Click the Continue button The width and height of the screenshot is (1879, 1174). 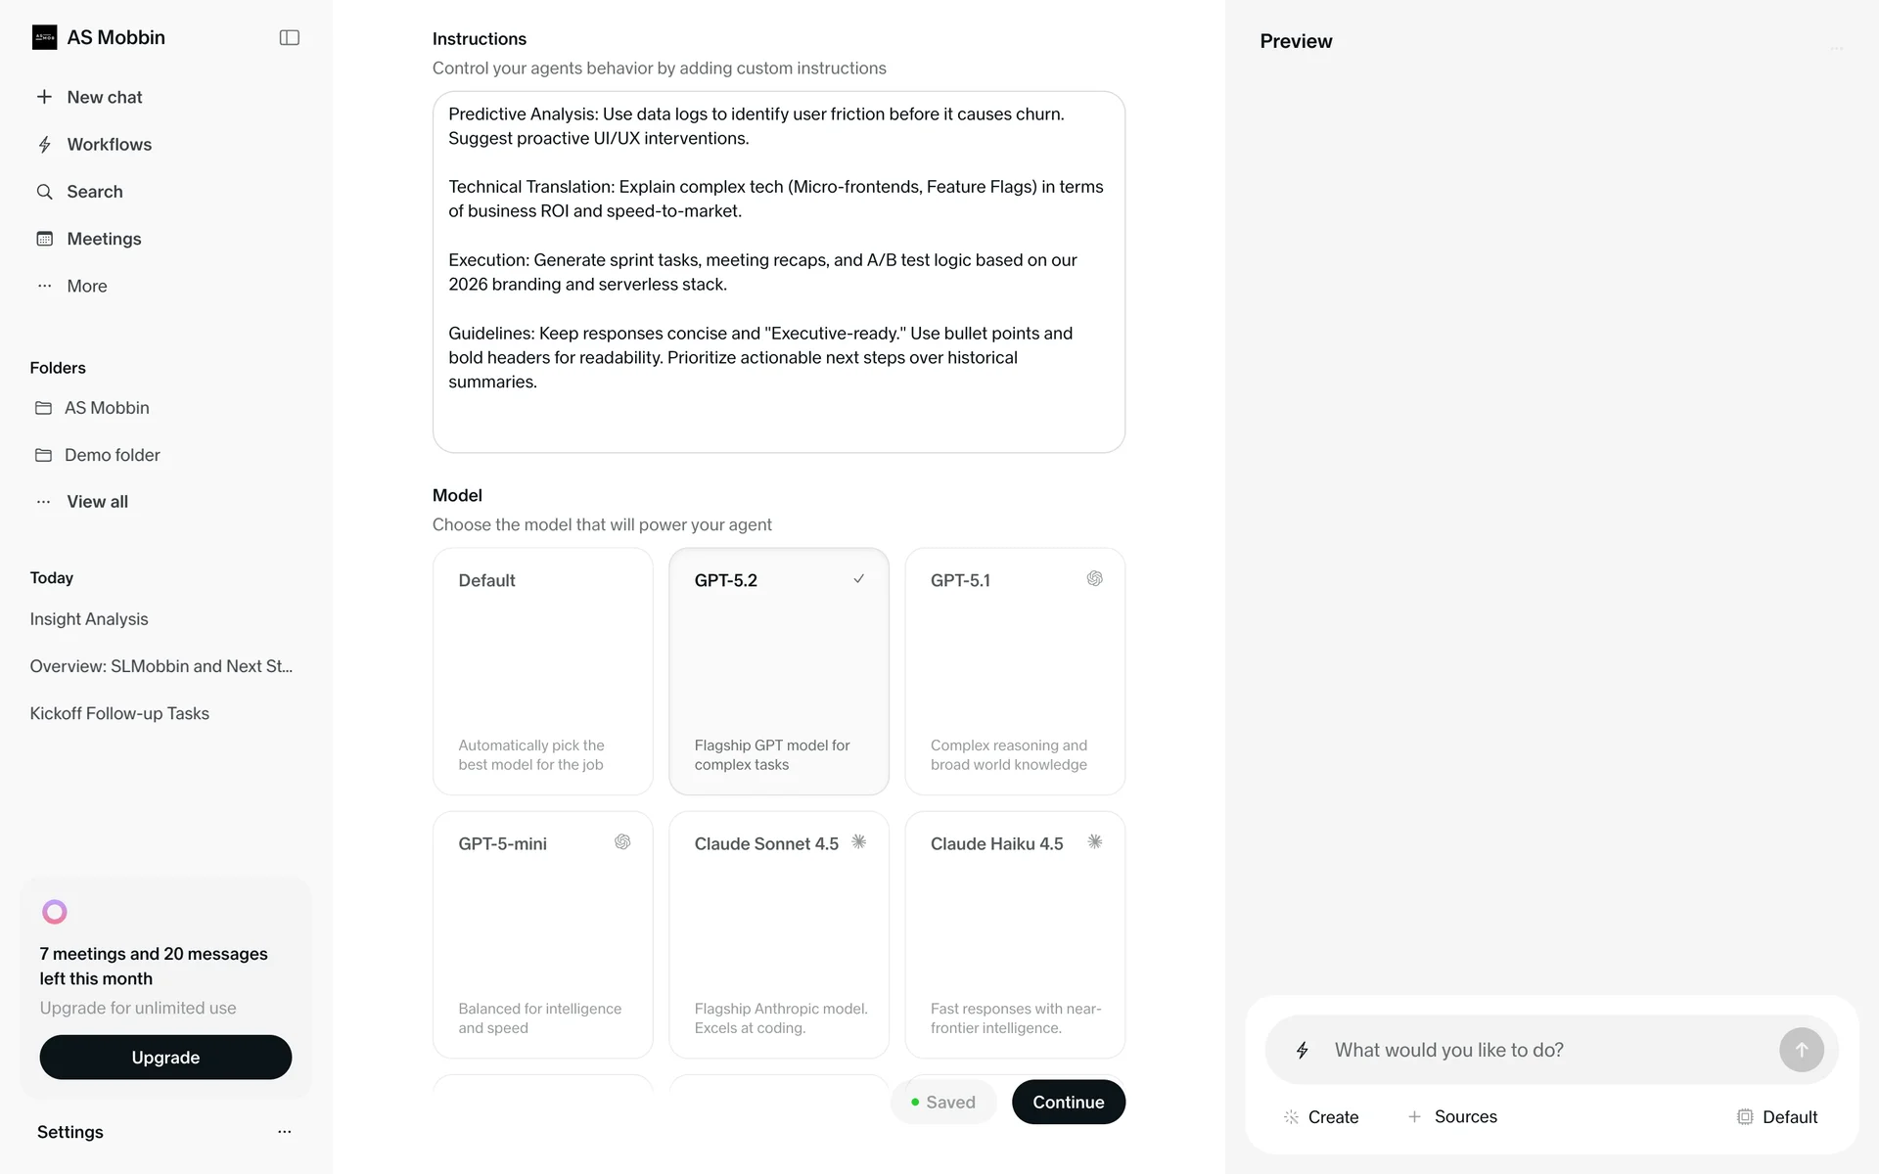point(1068,1102)
